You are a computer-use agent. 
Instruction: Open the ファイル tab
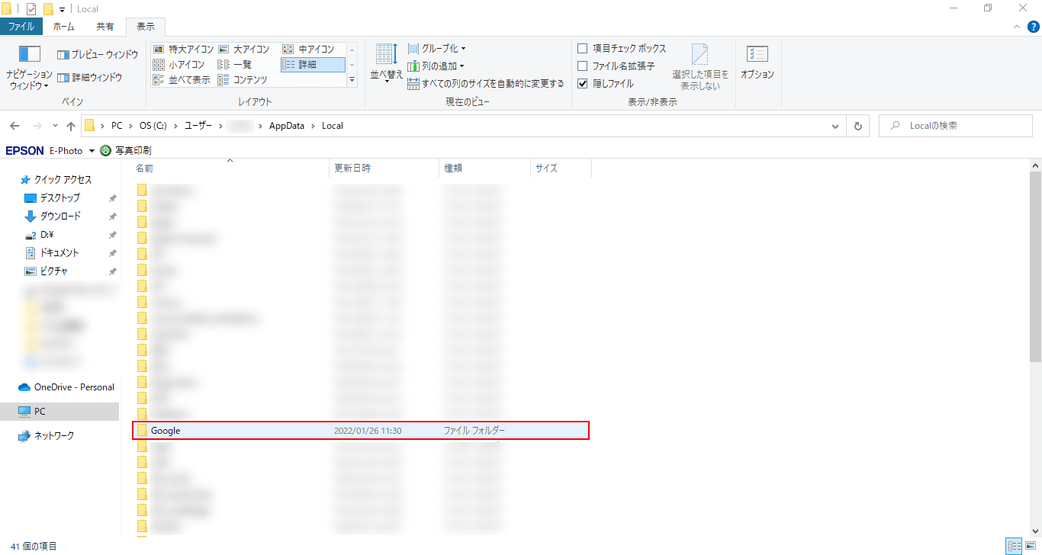[21, 27]
